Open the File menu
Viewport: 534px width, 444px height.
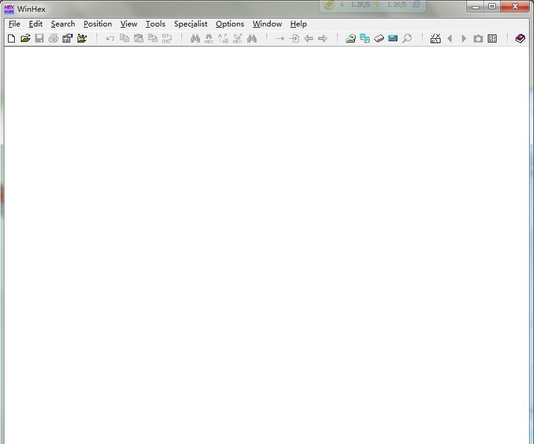pos(14,24)
